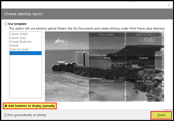Image resolution: width=174 pixels, height=121 pixels.
Task: Select Casual (top) template
Action: pyautogui.click(x=26, y=38)
